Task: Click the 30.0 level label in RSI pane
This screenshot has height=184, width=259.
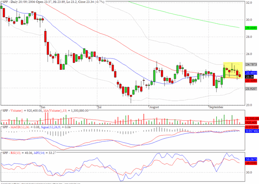Action: 249,172
